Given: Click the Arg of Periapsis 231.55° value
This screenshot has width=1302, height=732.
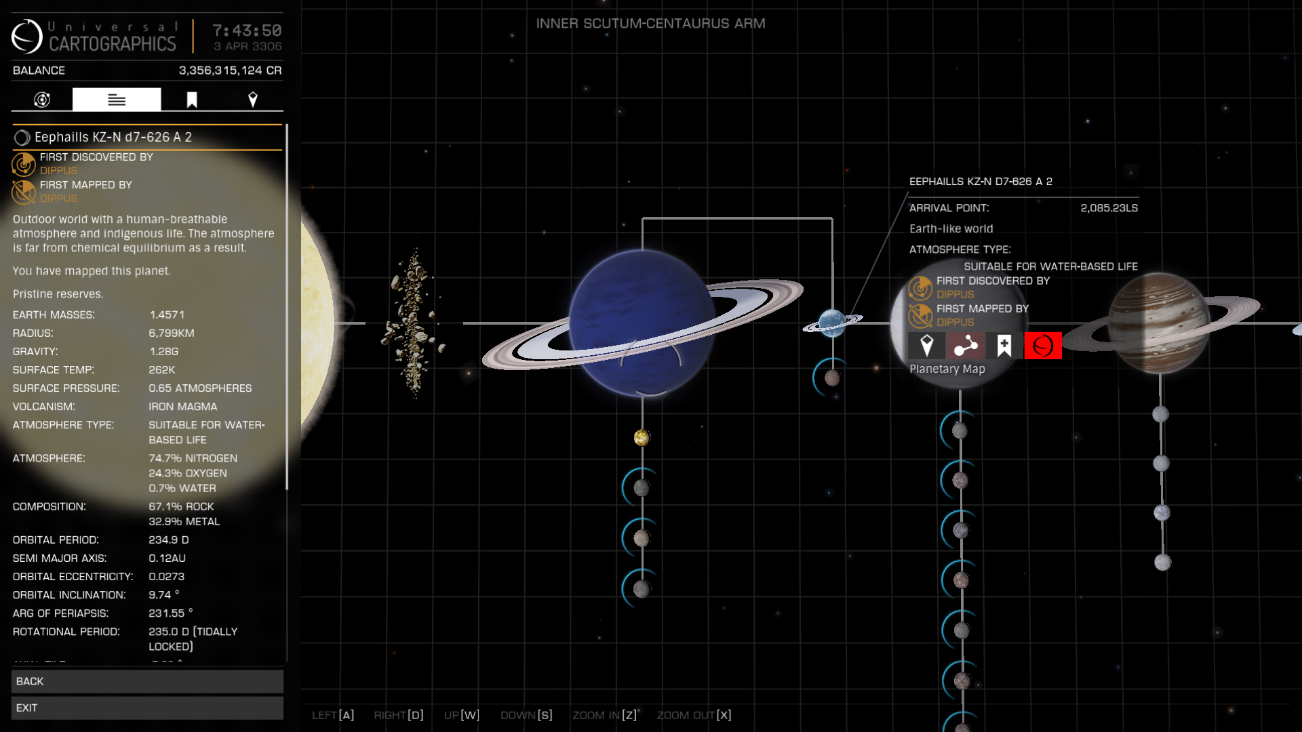Looking at the screenshot, I should [x=171, y=613].
